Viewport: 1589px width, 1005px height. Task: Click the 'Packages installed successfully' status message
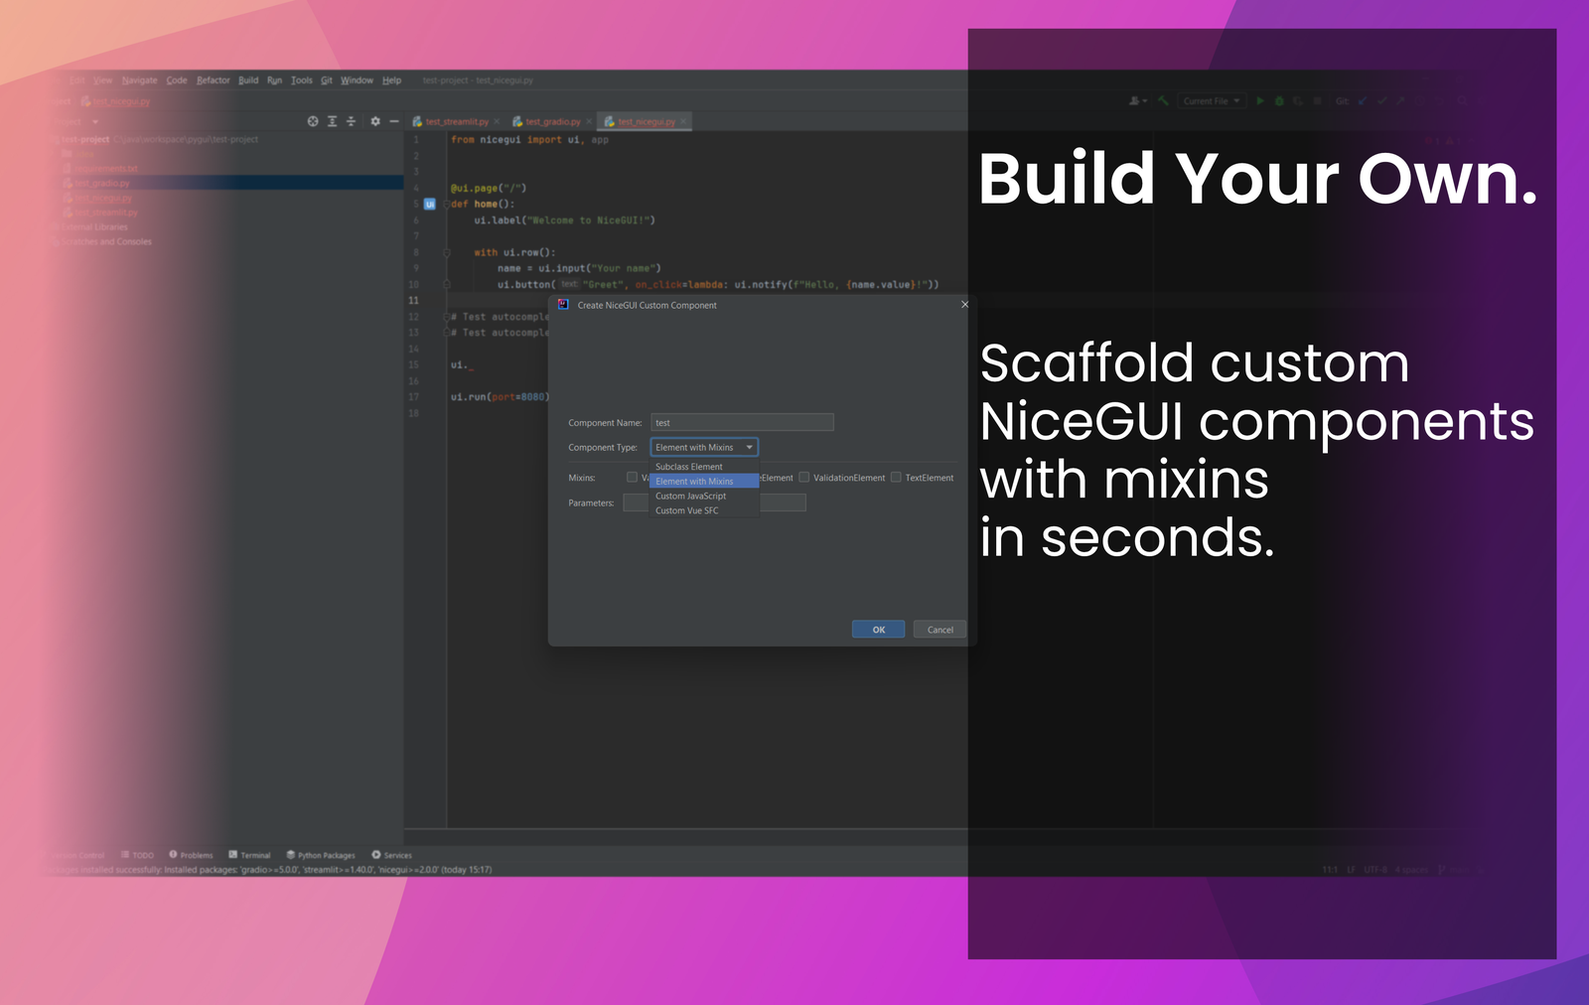click(268, 870)
